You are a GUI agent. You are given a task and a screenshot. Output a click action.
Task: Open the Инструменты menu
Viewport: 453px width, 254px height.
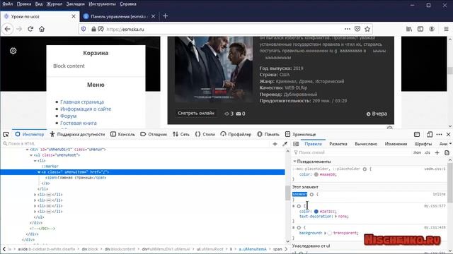(102, 4)
